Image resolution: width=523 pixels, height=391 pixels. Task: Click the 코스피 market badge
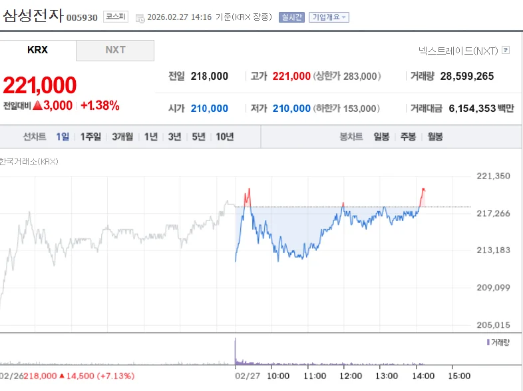pos(115,17)
